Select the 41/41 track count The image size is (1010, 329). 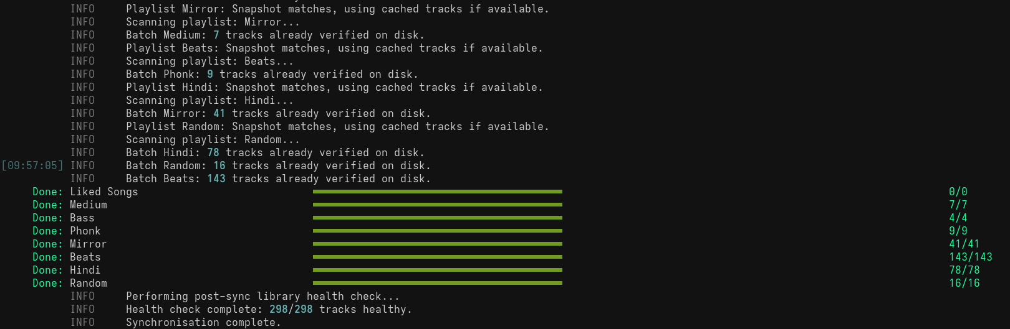pos(964,244)
